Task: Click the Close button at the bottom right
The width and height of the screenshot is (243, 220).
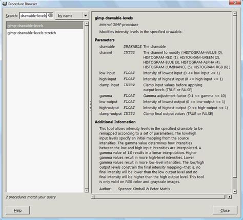Action: point(225,210)
